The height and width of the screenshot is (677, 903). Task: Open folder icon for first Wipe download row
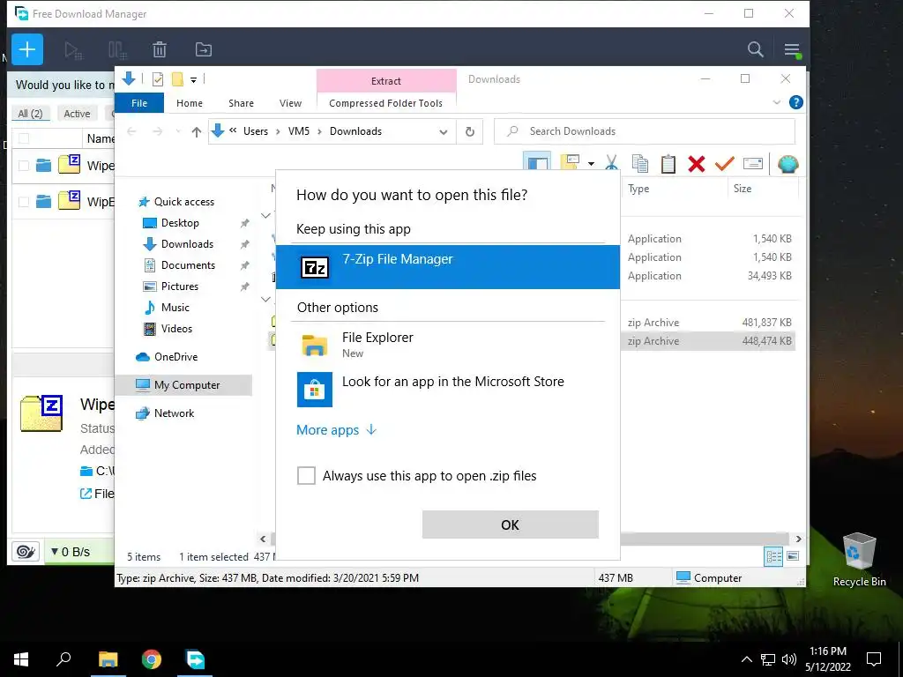(x=44, y=166)
